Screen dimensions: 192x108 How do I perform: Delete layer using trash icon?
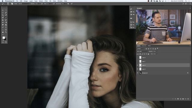[188, 99]
